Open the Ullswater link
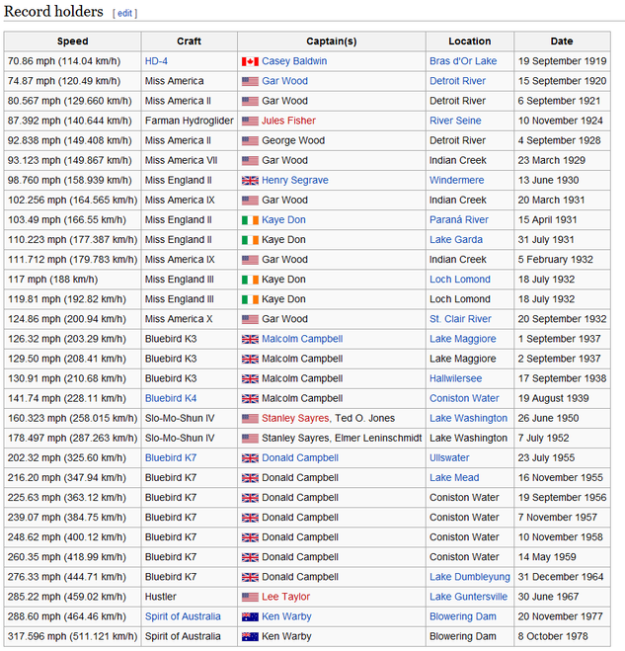The width and height of the screenshot is (625, 651). tap(449, 458)
